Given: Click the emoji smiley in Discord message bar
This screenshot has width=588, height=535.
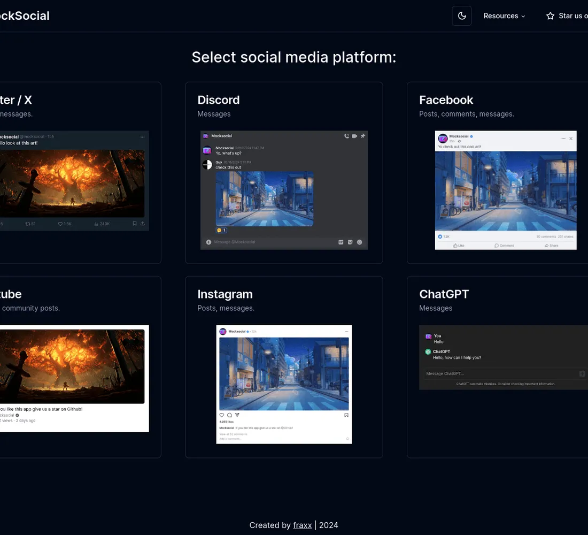Looking at the screenshot, I should 359,242.
